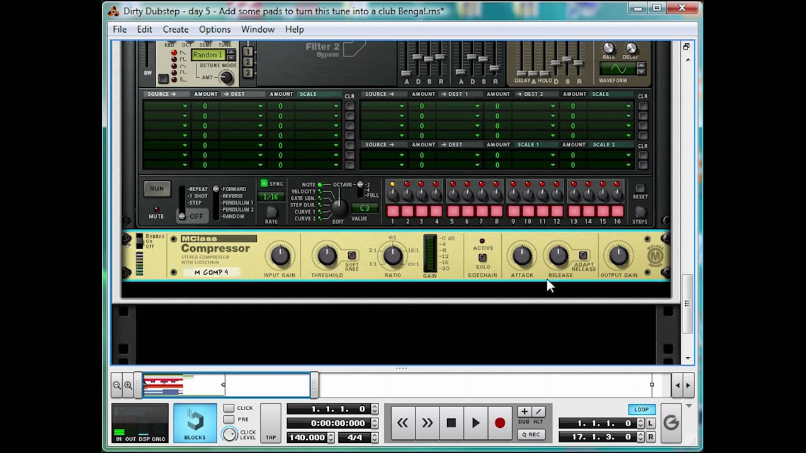The image size is (806, 453).
Task: Clear first row of left mod matrix
Action: pos(349,106)
